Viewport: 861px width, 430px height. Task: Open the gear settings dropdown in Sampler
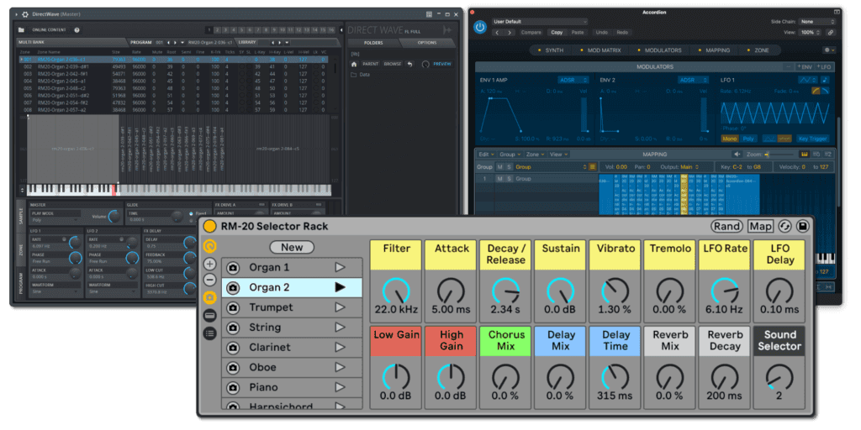[828, 50]
